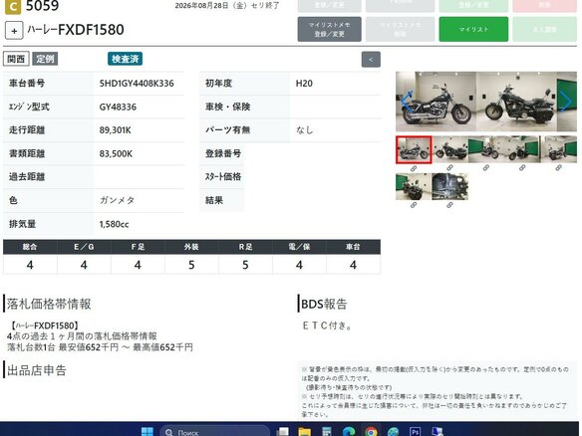Click the greyed マイリストメモ 削除 button
The width and height of the screenshot is (582, 436).
point(401,29)
